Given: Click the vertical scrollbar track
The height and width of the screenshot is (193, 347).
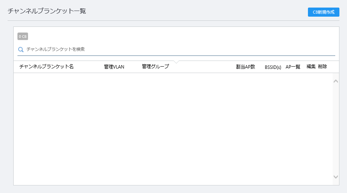Looking at the screenshot, I should [336, 129].
